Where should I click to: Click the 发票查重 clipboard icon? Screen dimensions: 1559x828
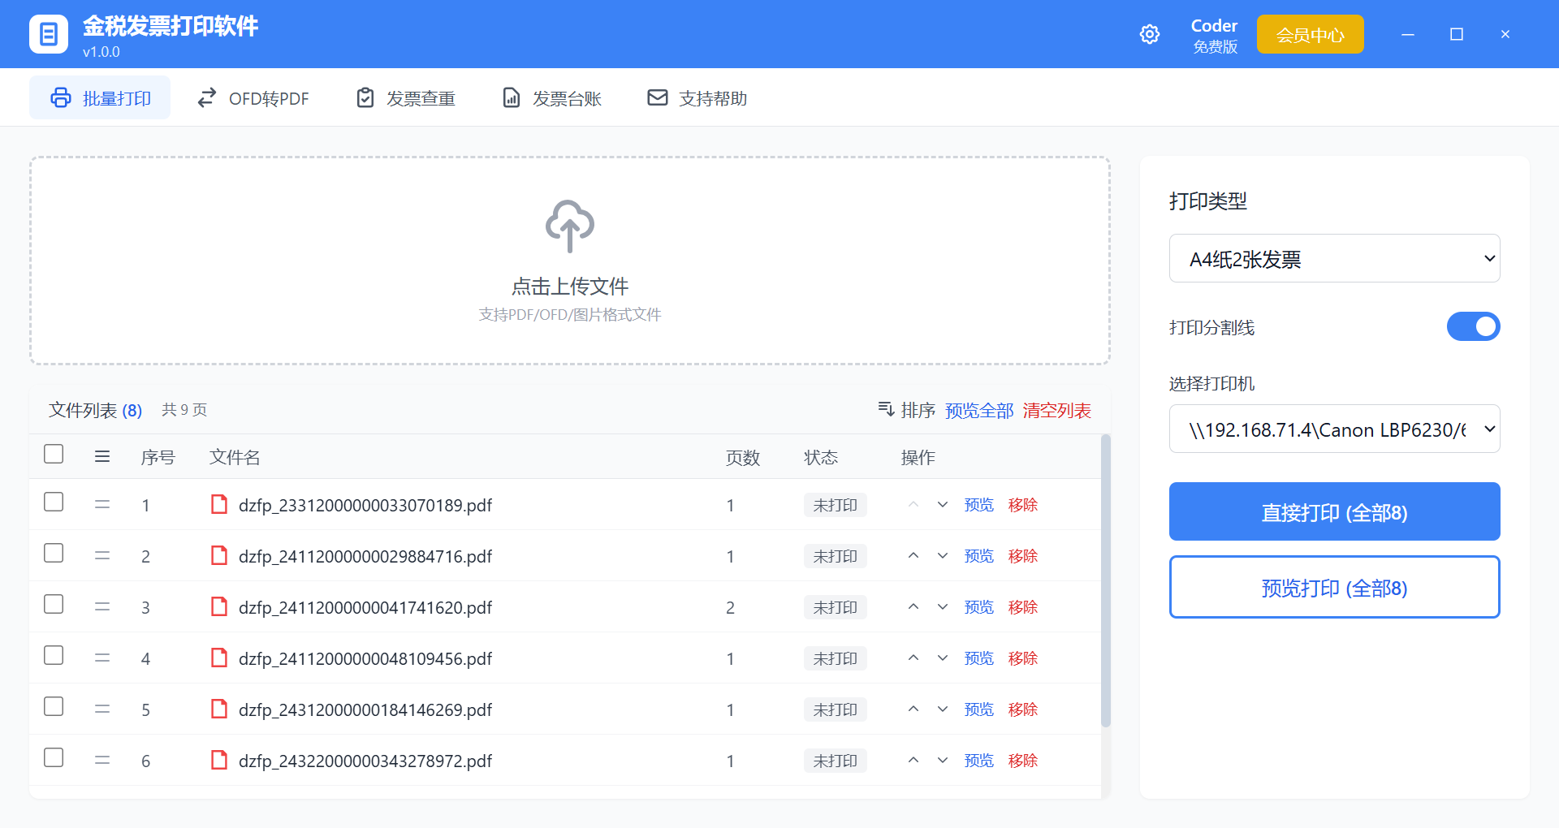tap(365, 97)
